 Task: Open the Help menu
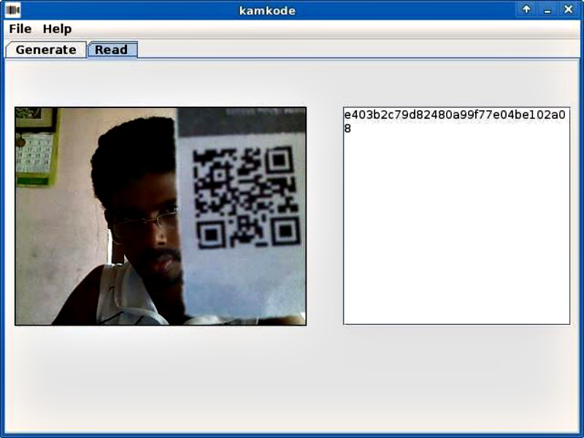coord(57,28)
